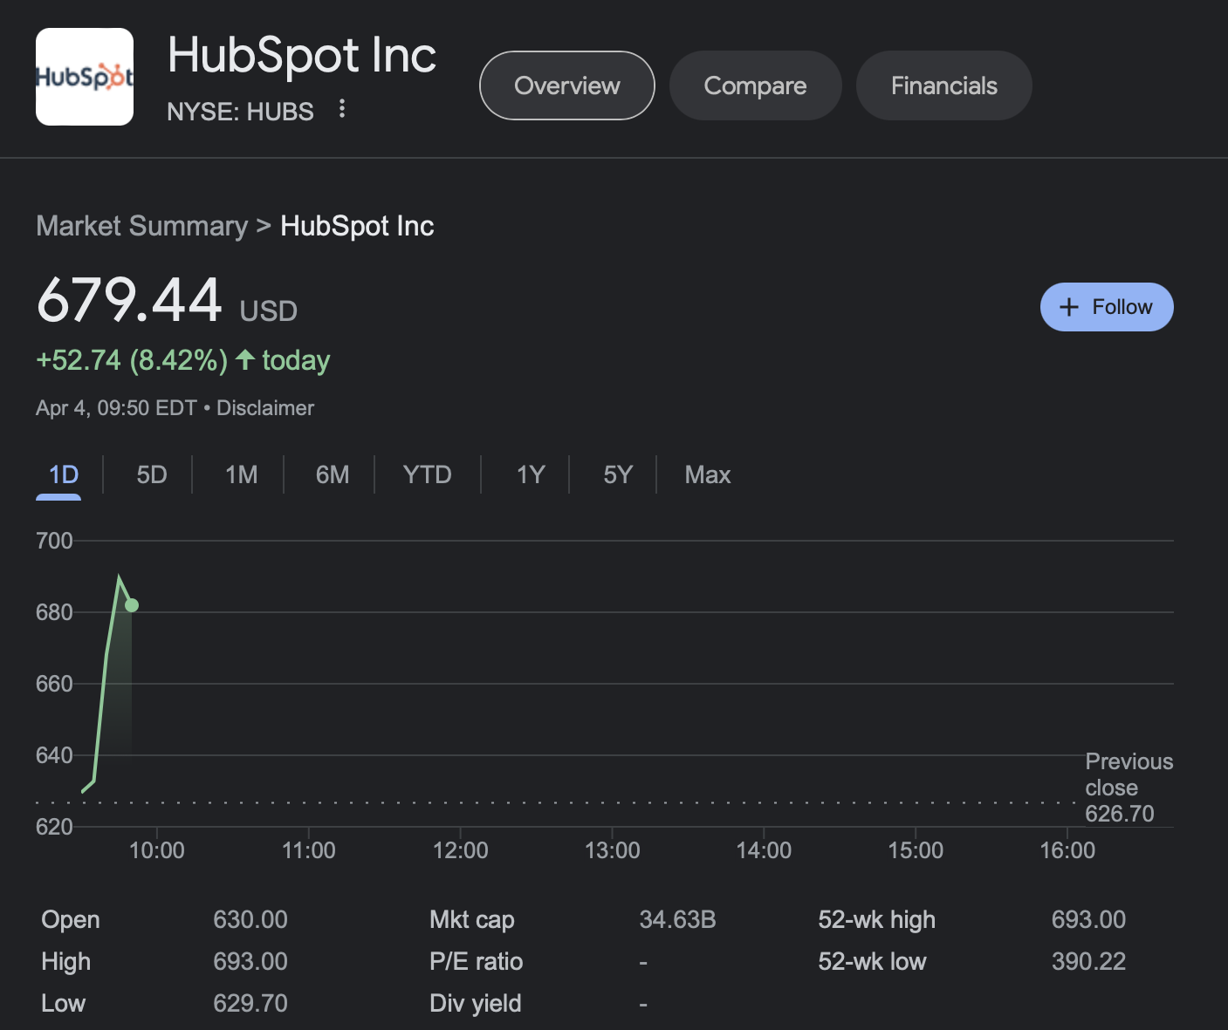The width and height of the screenshot is (1228, 1030).
Task: Select the 5Y chart view
Action: point(618,474)
